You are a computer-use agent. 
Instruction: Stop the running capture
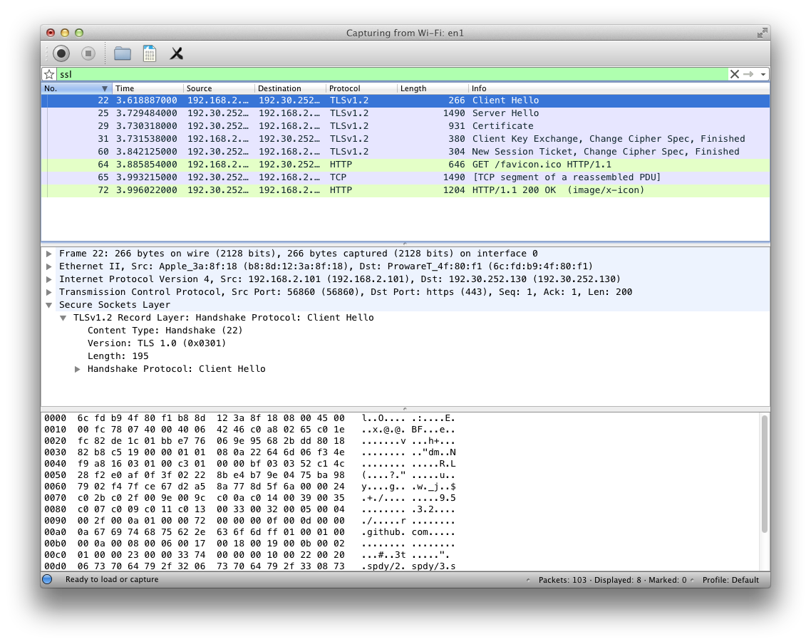88,53
